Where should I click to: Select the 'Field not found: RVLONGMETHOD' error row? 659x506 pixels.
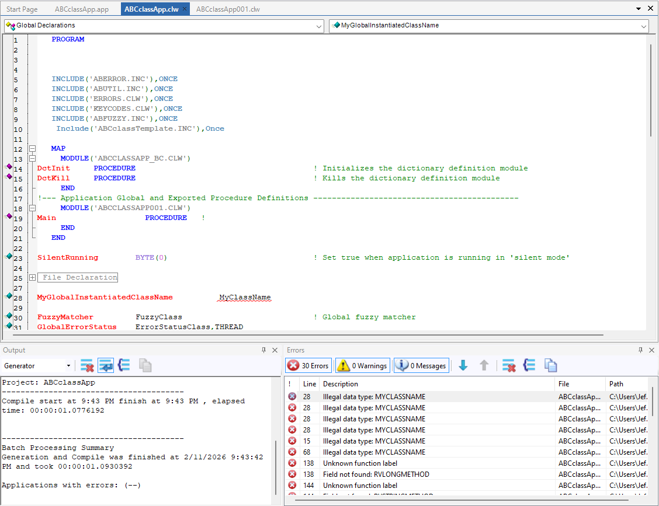pyautogui.click(x=376, y=474)
